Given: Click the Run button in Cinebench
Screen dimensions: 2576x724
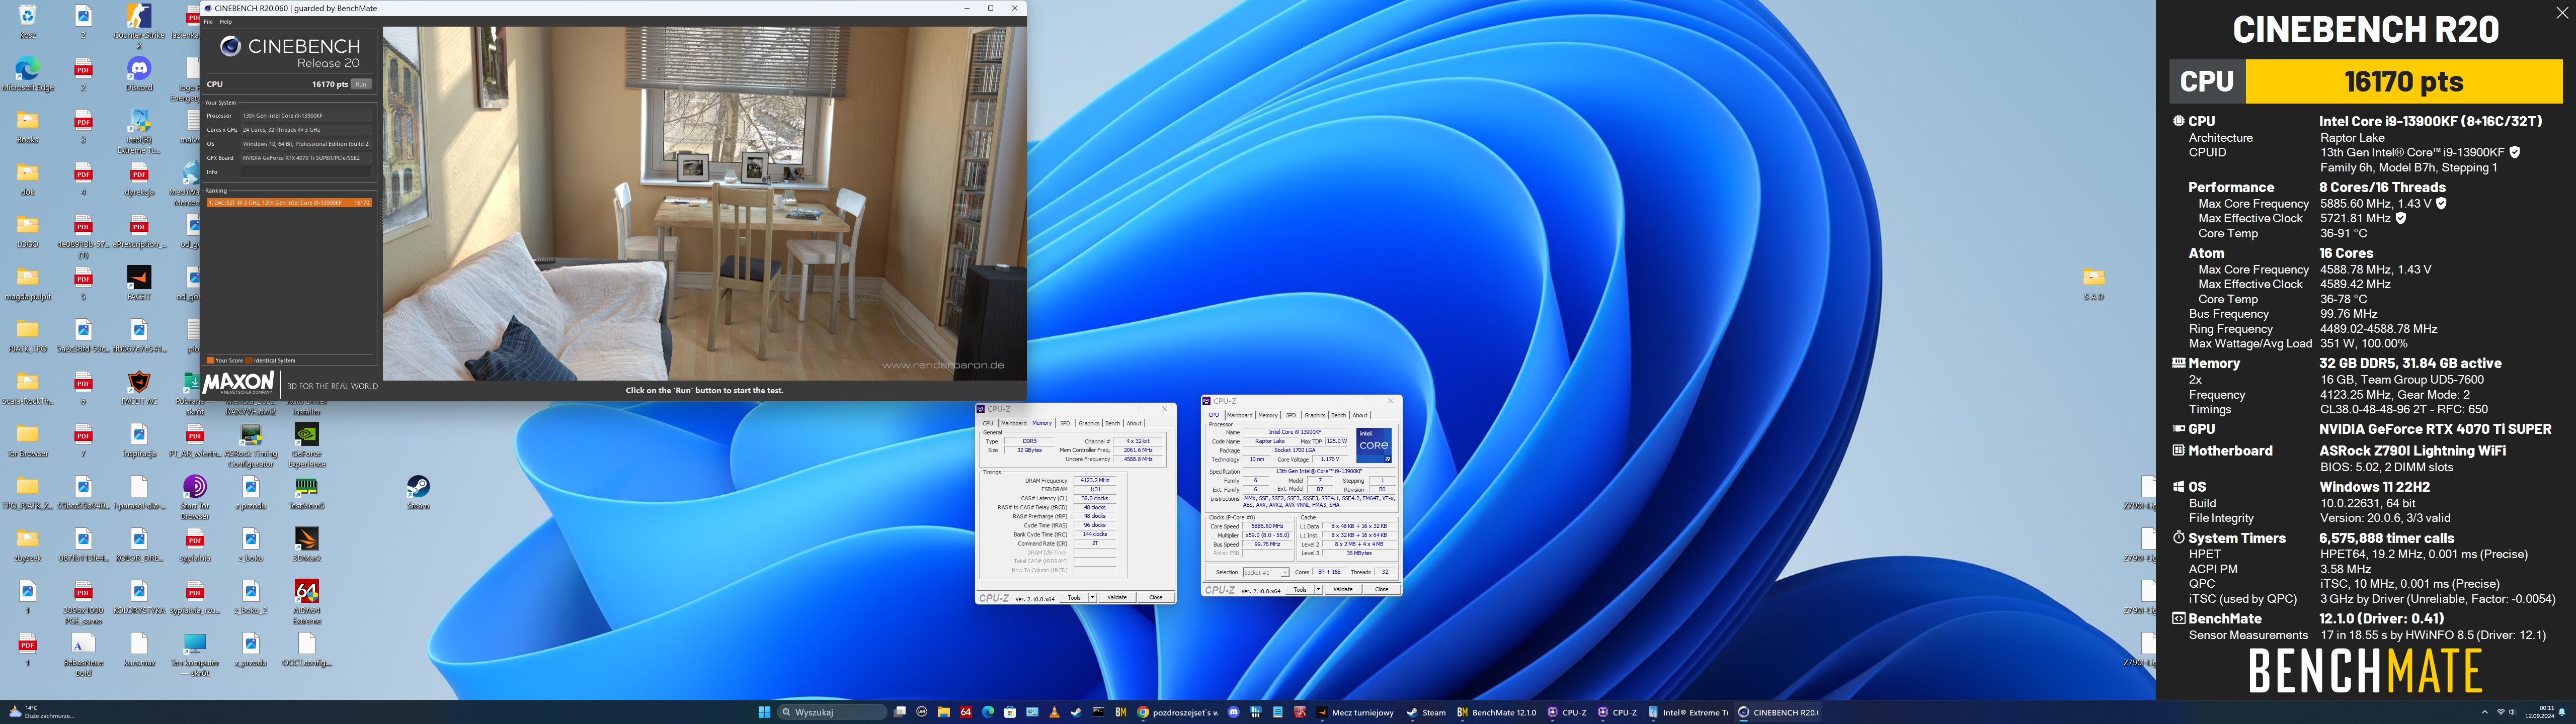Looking at the screenshot, I should pyautogui.click(x=361, y=84).
